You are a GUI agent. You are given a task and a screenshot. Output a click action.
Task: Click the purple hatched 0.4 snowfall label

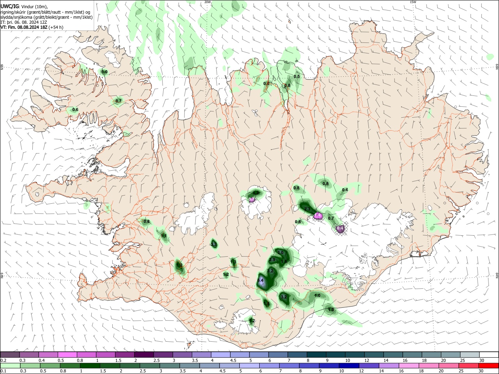(x=340, y=228)
